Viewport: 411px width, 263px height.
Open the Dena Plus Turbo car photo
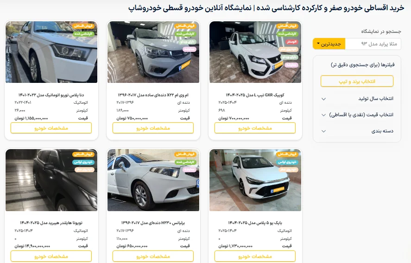coord(51,52)
